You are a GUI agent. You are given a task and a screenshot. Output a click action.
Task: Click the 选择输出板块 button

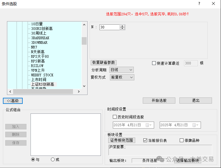pos(188,160)
